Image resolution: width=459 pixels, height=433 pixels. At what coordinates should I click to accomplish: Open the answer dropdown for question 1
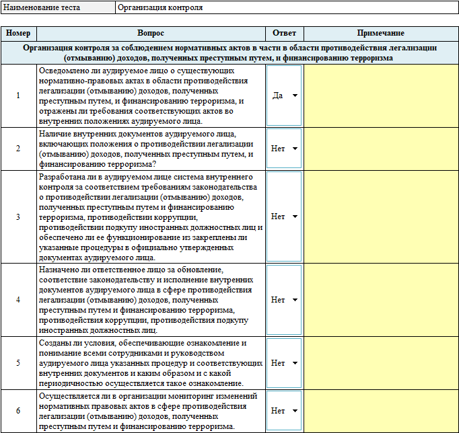(283, 95)
